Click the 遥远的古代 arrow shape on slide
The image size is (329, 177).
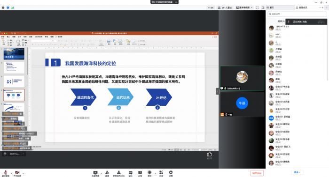pyautogui.click(x=83, y=97)
